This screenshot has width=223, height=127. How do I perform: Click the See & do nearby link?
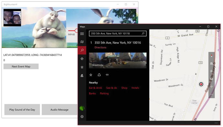pyautogui.click(x=111, y=88)
